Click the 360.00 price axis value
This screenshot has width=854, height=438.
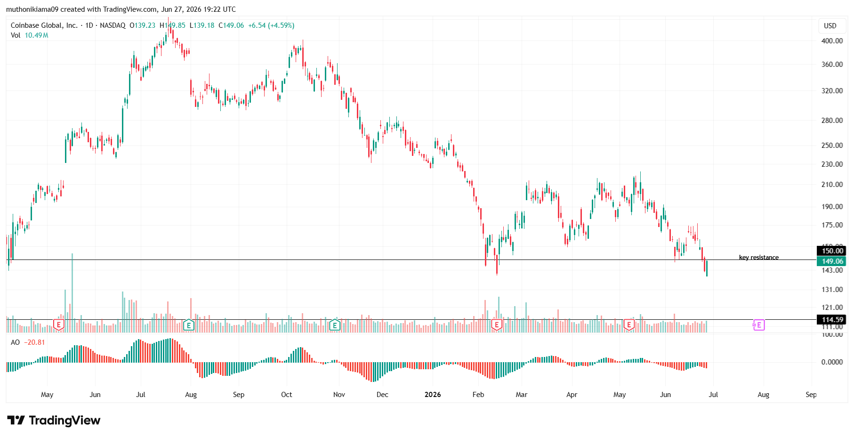(x=832, y=65)
